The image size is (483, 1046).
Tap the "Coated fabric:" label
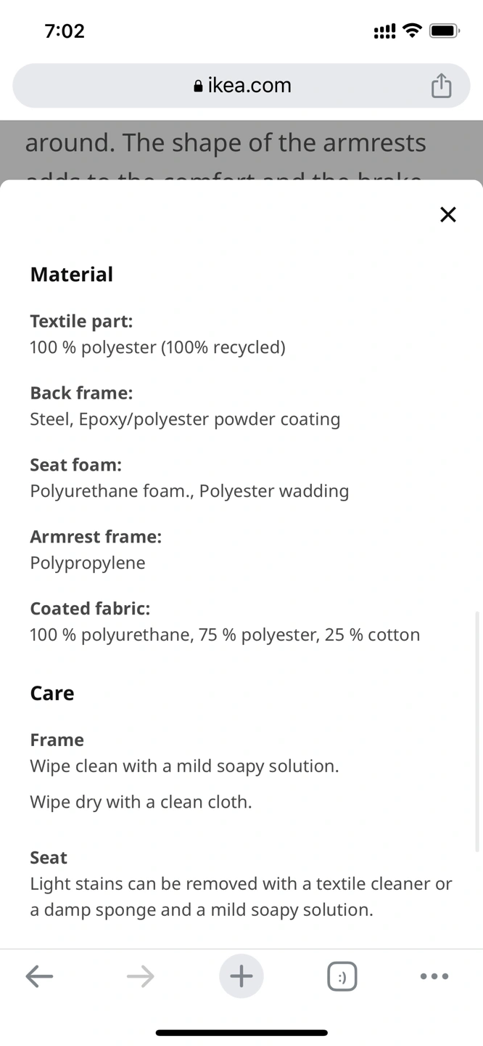click(x=90, y=609)
